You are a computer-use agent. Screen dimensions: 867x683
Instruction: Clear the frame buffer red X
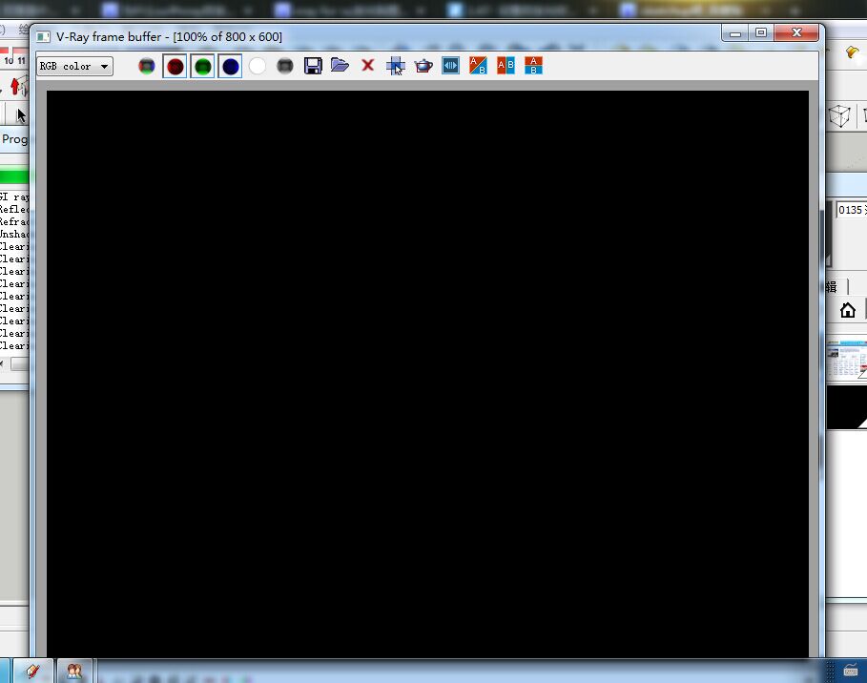(x=368, y=65)
